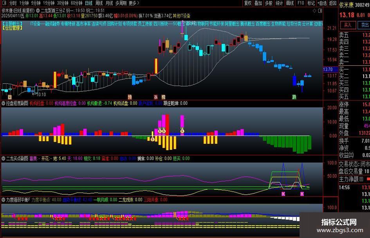Image resolution: width=370 pixels, height=238 pixels.
Task: Click the 卖一 order book row
Action: 354,62
